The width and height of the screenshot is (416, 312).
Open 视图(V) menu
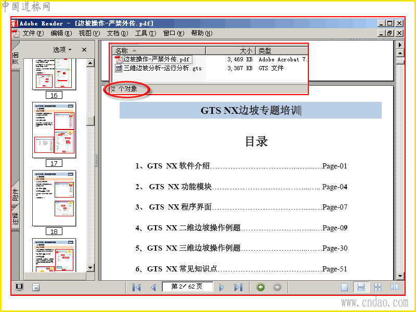89,33
